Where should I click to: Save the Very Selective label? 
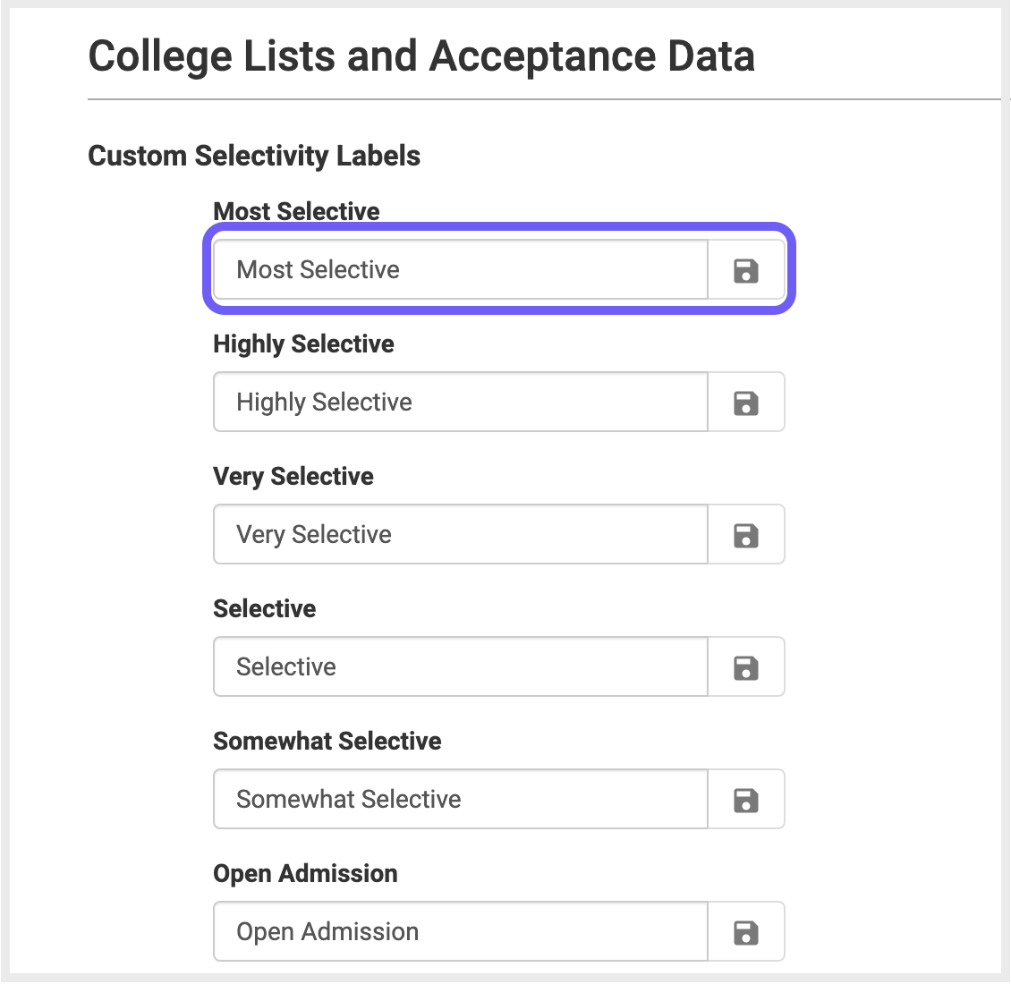746,535
